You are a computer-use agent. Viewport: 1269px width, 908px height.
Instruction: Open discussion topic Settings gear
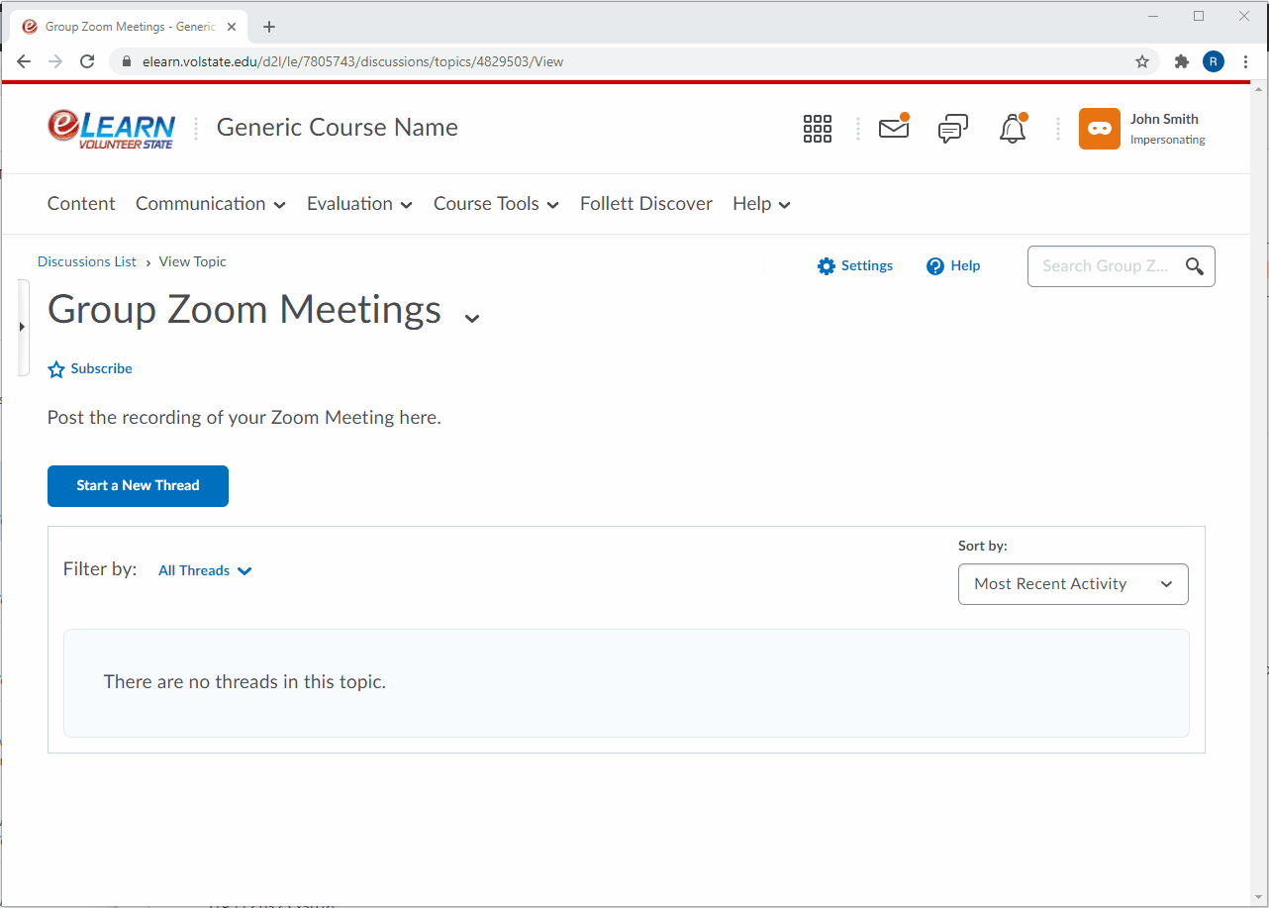[854, 265]
